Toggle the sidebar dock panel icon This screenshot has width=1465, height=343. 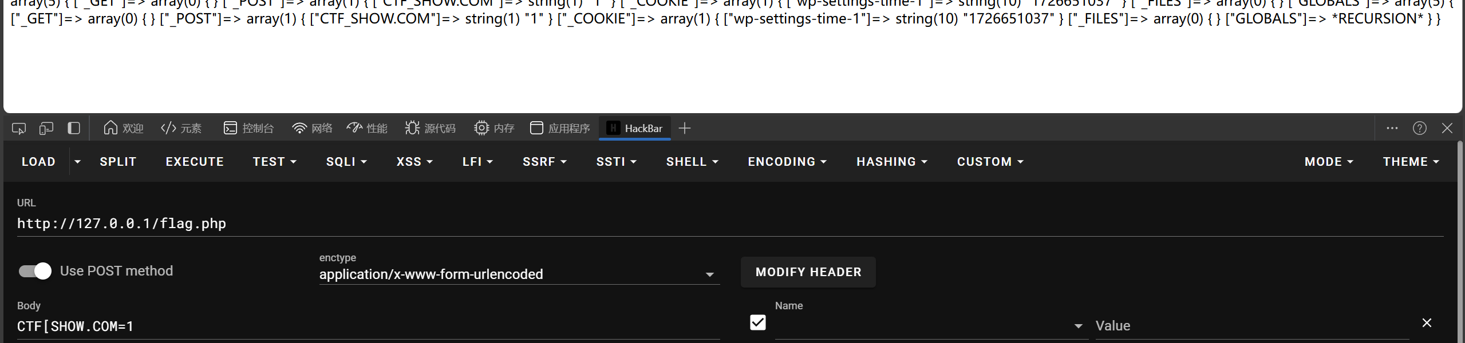(74, 129)
